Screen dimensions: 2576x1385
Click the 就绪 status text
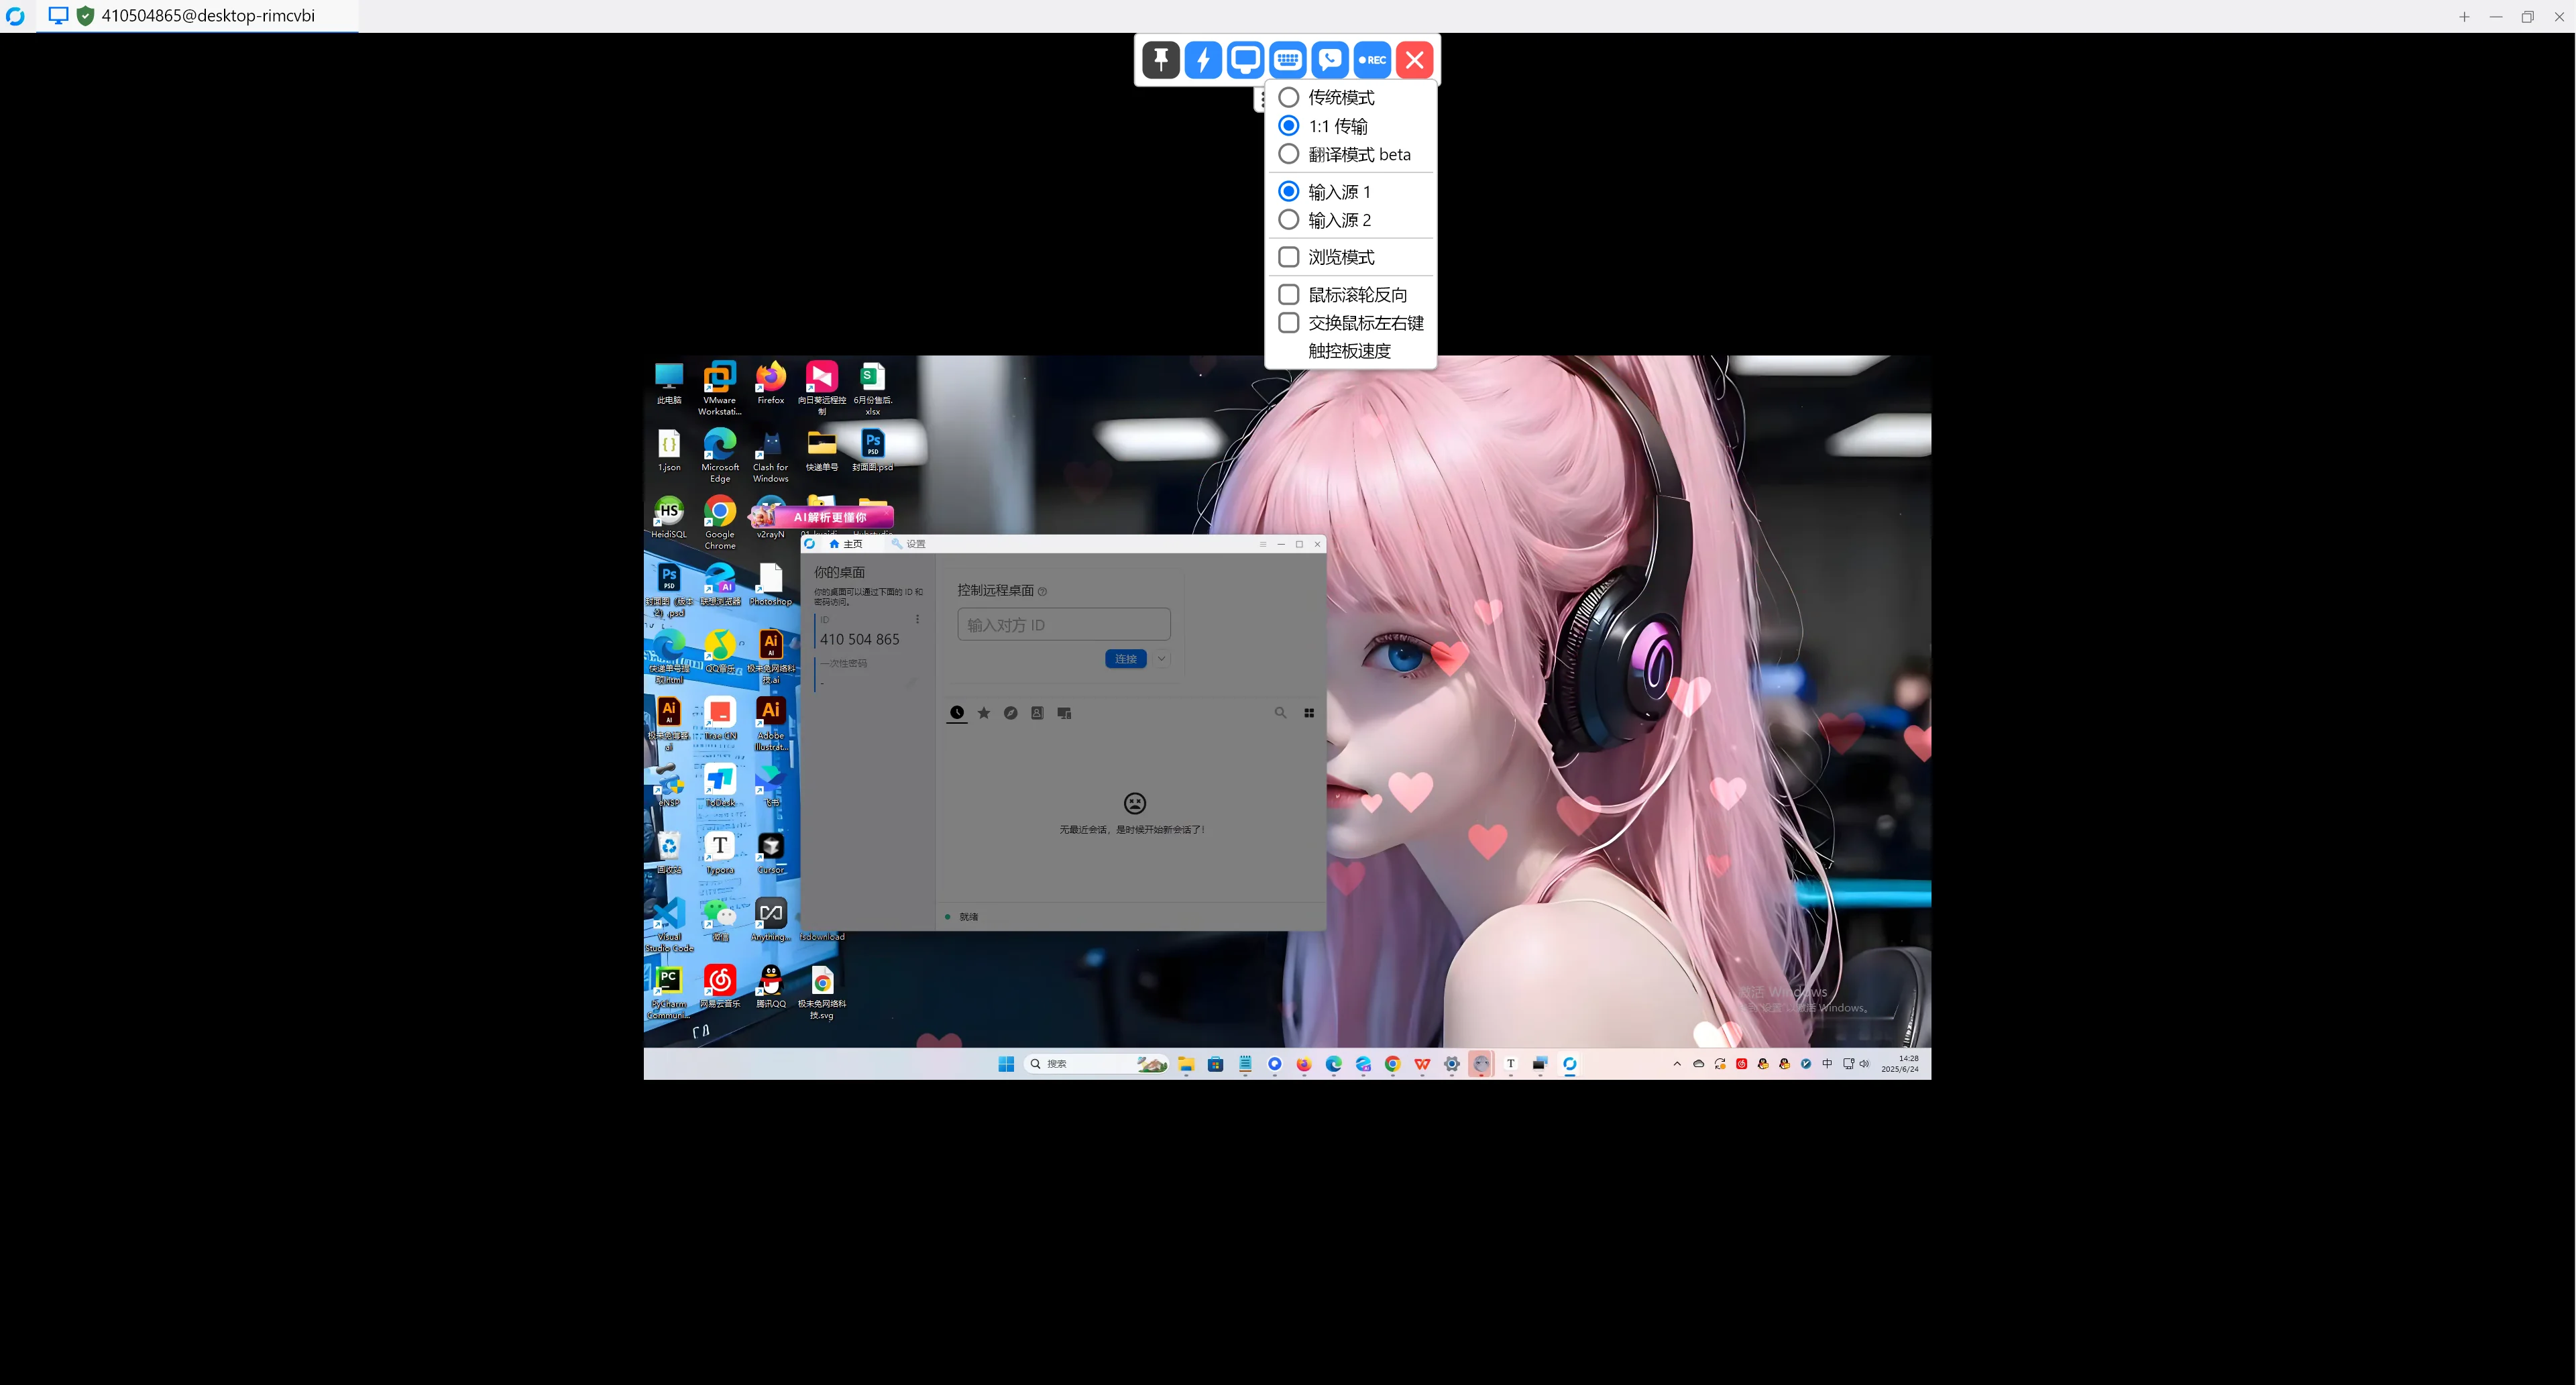pyautogui.click(x=969, y=917)
